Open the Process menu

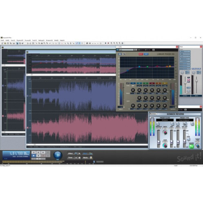[28, 40]
